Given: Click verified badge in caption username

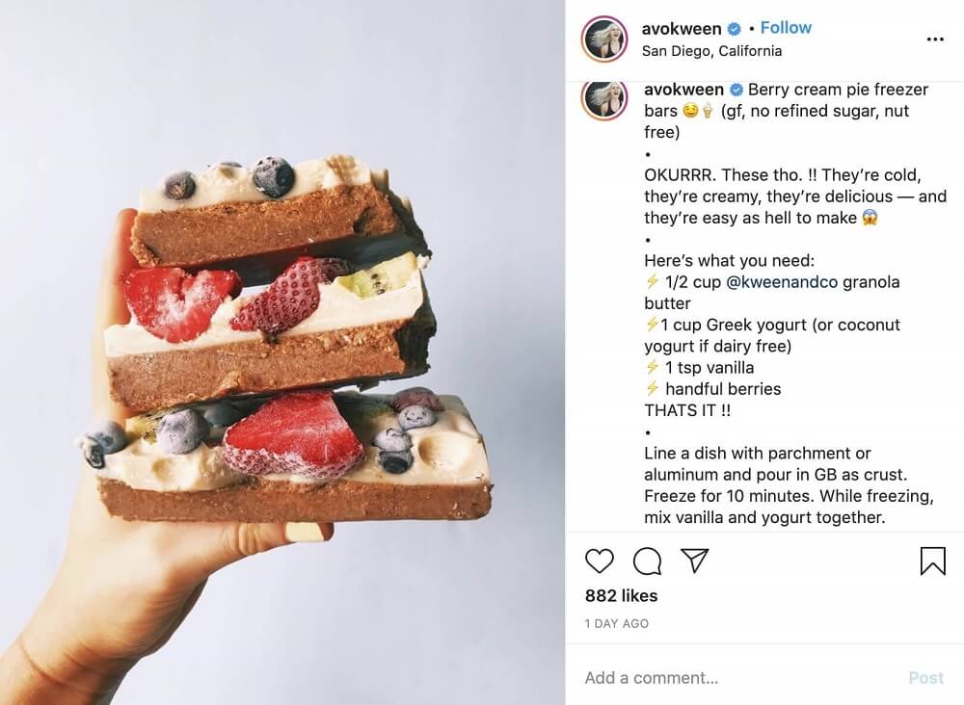Looking at the screenshot, I should coord(736,90).
